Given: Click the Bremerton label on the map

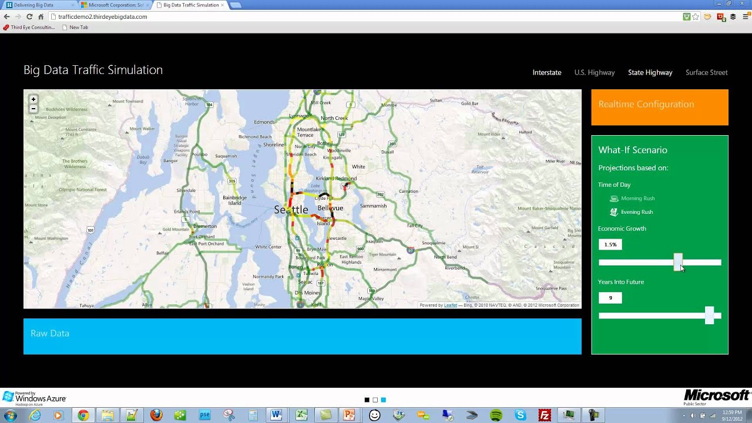Looking at the screenshot, I should coord(205,226).
